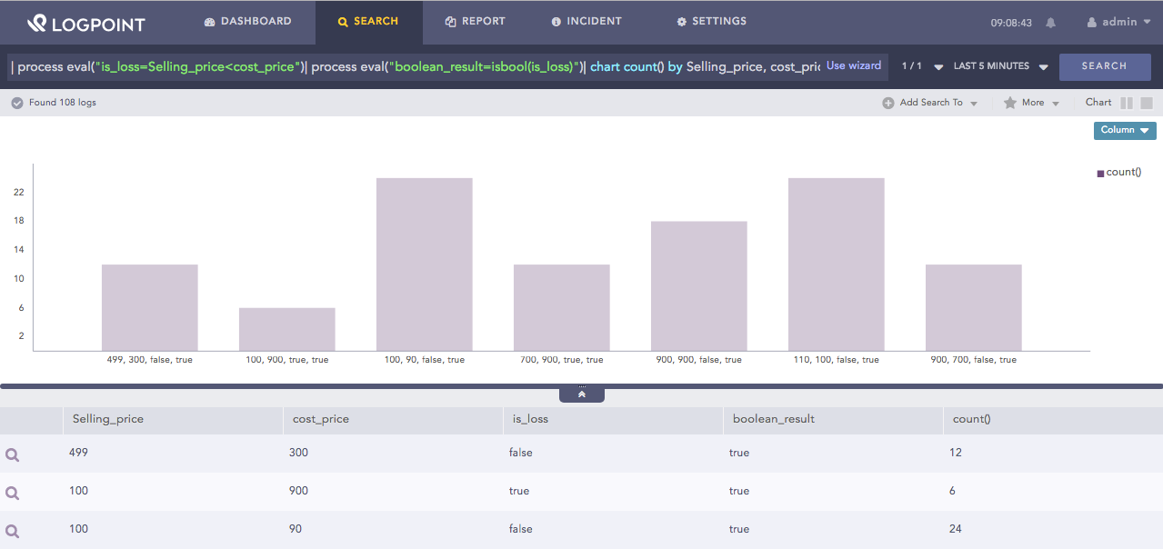Click the LogPoint logo
Screen dimensions: 1163x549
[x=85, y=23]
